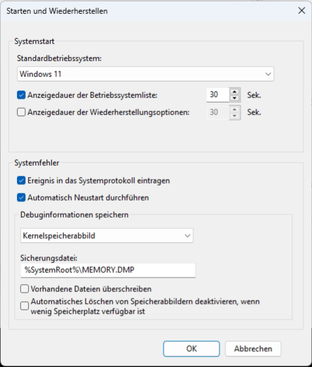The width and height of the screenshot is (312, 367).
Task: Click down arrow of Wiederherstellungsoptionen spinner
Action: pyautogui.click(x=234, y=116)
